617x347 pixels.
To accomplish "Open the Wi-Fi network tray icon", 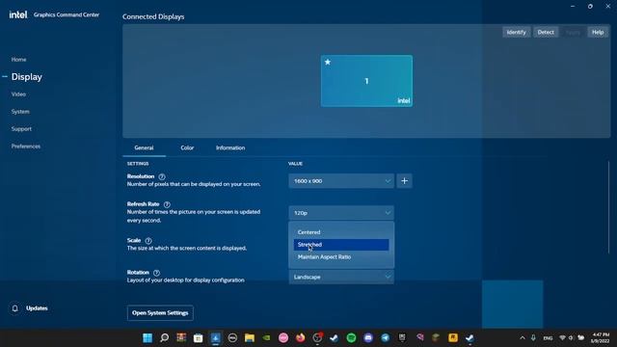I will [x=562, y=338].
